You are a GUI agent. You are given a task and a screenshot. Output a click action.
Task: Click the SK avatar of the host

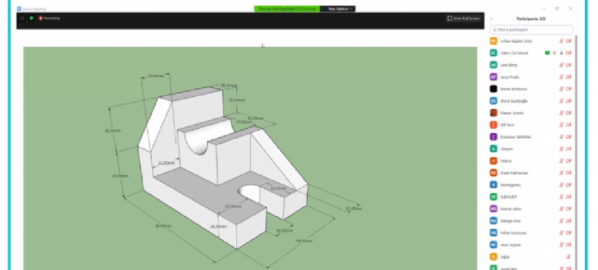(494, 53)
